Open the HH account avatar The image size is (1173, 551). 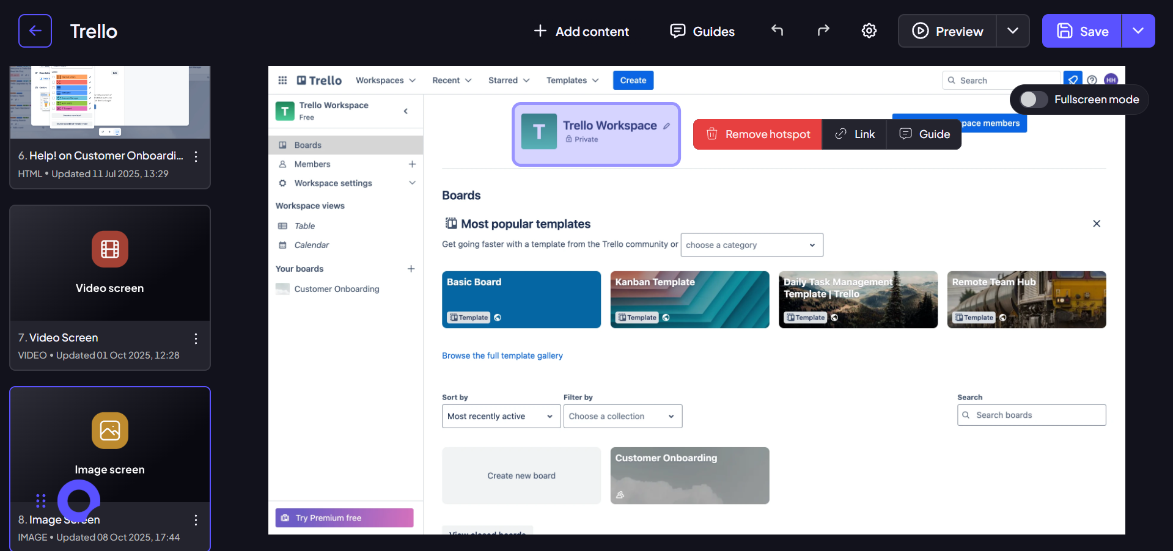1111,80
